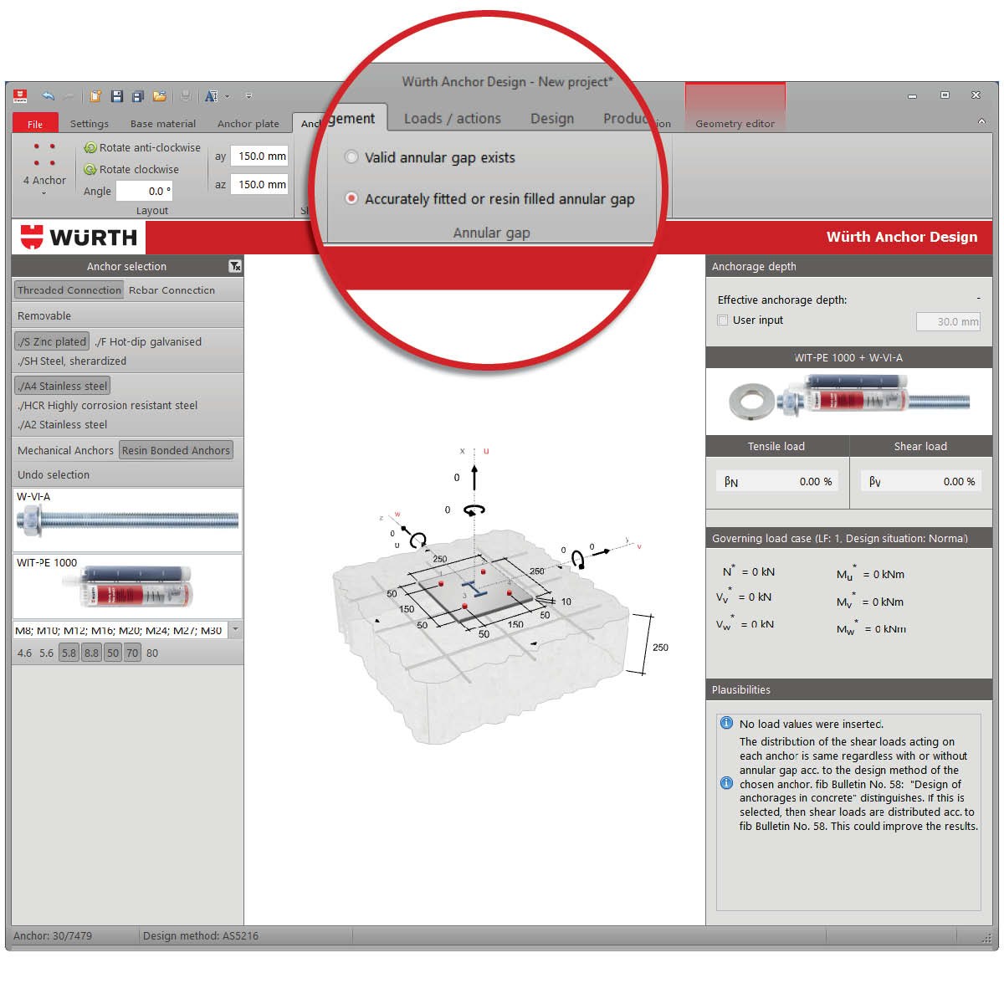The width and height of the screenshot is (1004, 1004).
Task: Click the Rotate clockwise icon
Action: (90, 170)
